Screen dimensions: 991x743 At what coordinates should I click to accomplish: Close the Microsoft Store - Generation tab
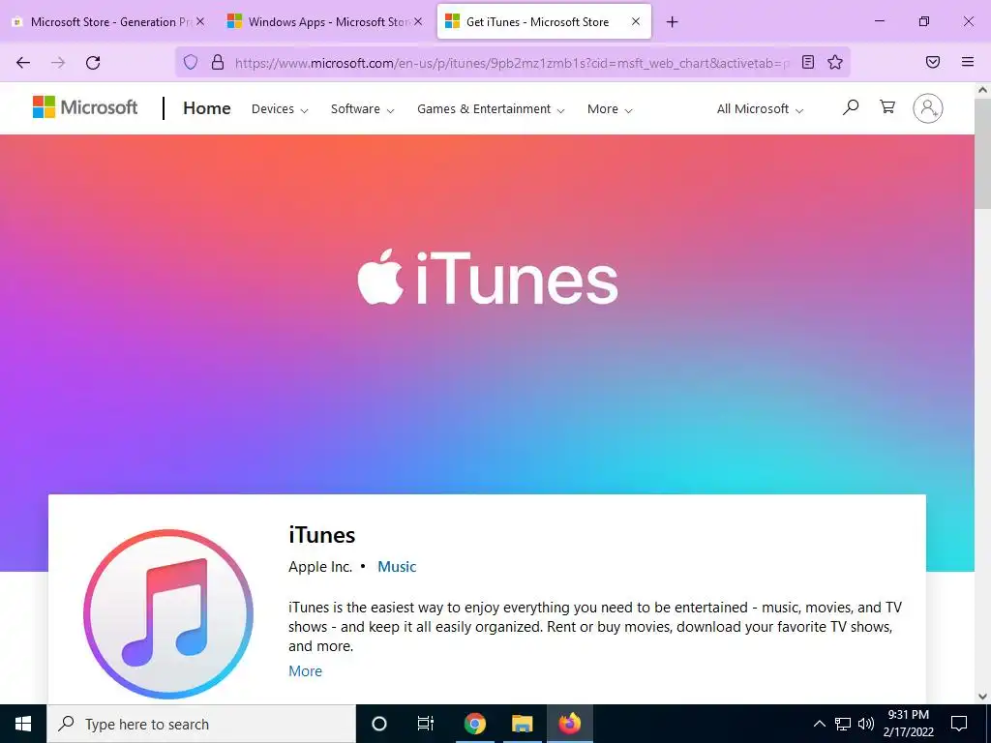pyautogui.click(x=200, y=21)
